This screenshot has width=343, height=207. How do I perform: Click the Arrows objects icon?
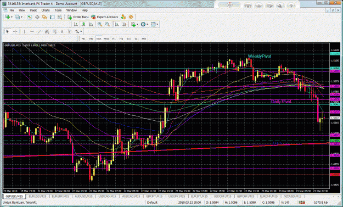(77, 32)
